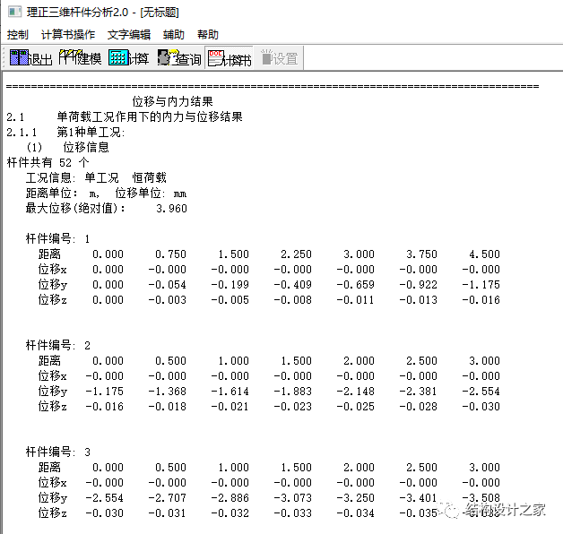The image size is (563, 534).
Task: Click member 1 位移y value -0.199
Action: pyautogui.click(x=230, y=285)
